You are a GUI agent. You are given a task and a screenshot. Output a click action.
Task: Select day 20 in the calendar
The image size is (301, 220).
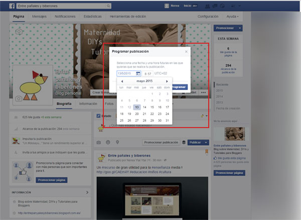point(137,114)
